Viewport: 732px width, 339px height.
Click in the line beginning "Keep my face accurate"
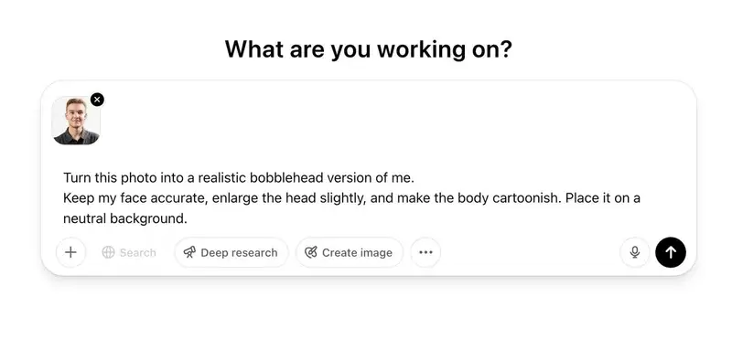pos(351,198)
